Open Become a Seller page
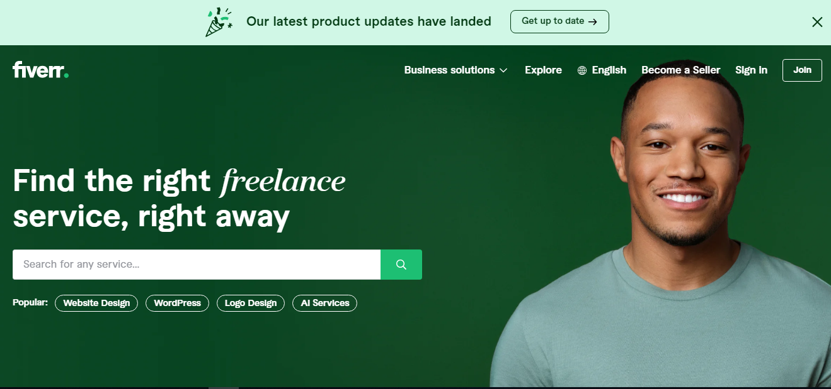The width and height of the screenshot is (831, 389). (x=680, y=70)
